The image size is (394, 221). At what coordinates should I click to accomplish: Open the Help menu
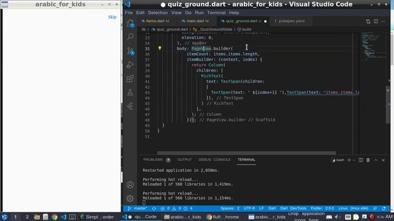[234, 12]
